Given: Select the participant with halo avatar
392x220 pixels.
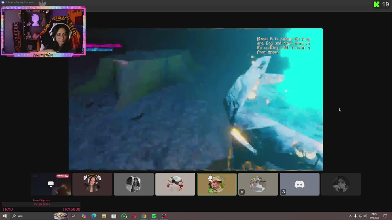Looking at the screenshot, I should coord(92,184).
